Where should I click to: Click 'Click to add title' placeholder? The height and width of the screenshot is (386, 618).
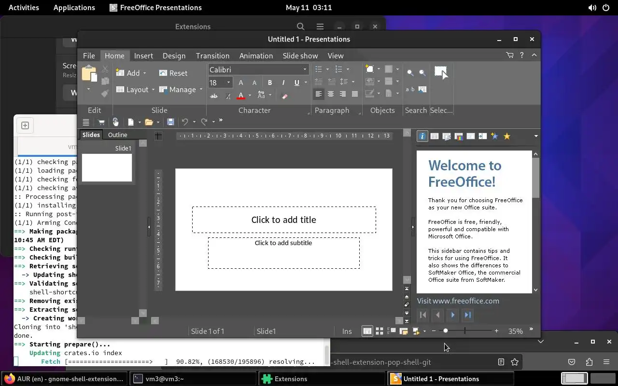click(284, 220)
